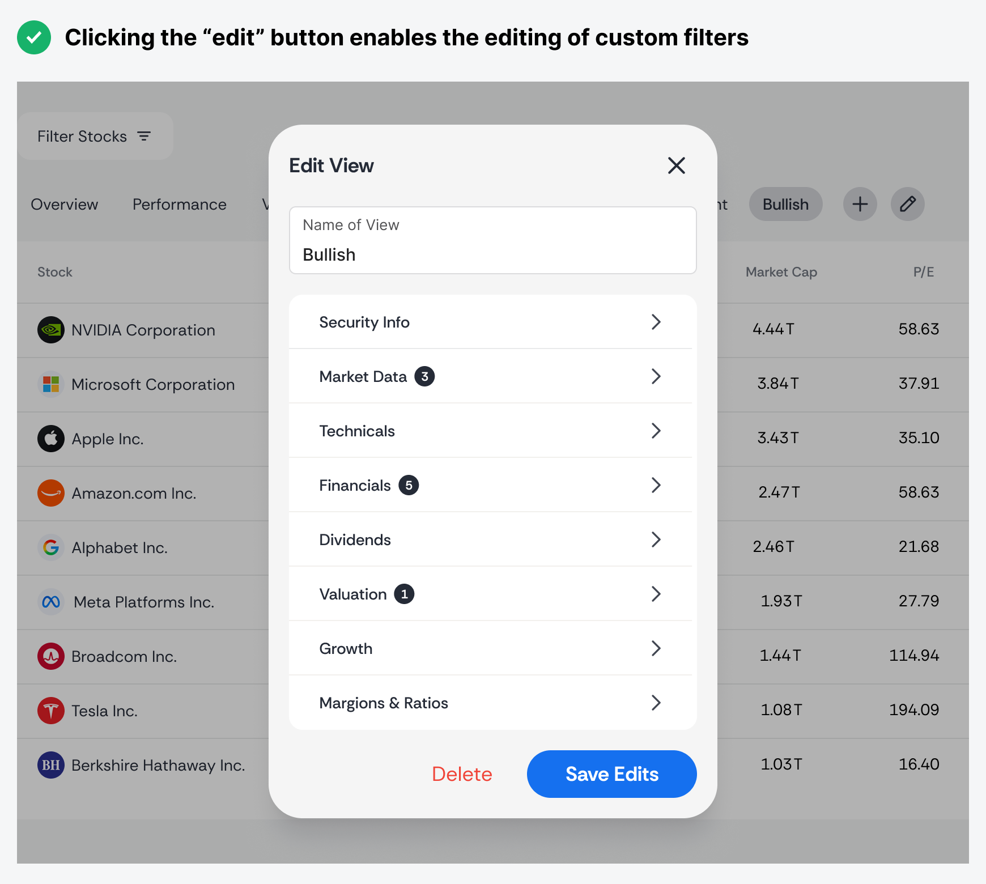
Task: Close the Edit View dialog
Action: pos(676,165)
